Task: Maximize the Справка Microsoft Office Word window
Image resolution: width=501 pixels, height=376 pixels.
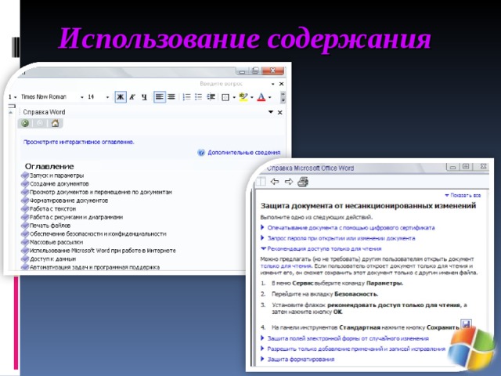Action: tap(466, 167)
